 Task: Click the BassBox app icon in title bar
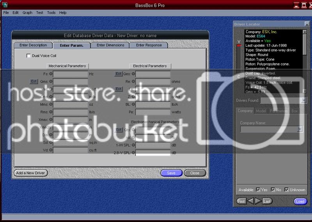click(x=5, y=5)
